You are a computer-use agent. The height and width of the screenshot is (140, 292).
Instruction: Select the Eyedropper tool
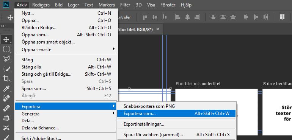6,89
